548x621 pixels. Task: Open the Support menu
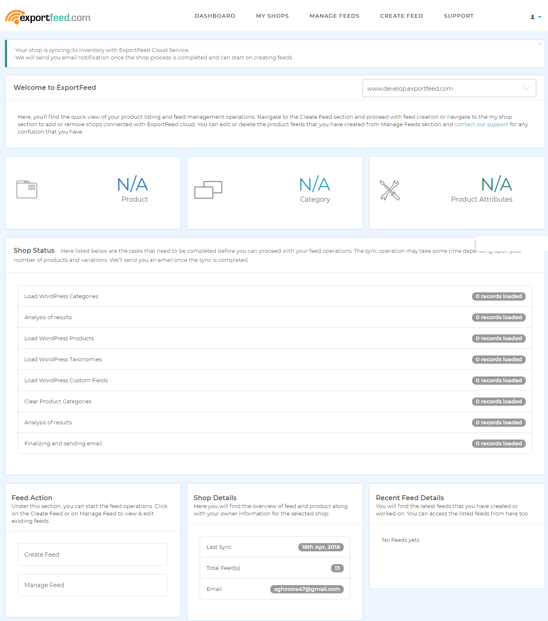click(459, 16)
